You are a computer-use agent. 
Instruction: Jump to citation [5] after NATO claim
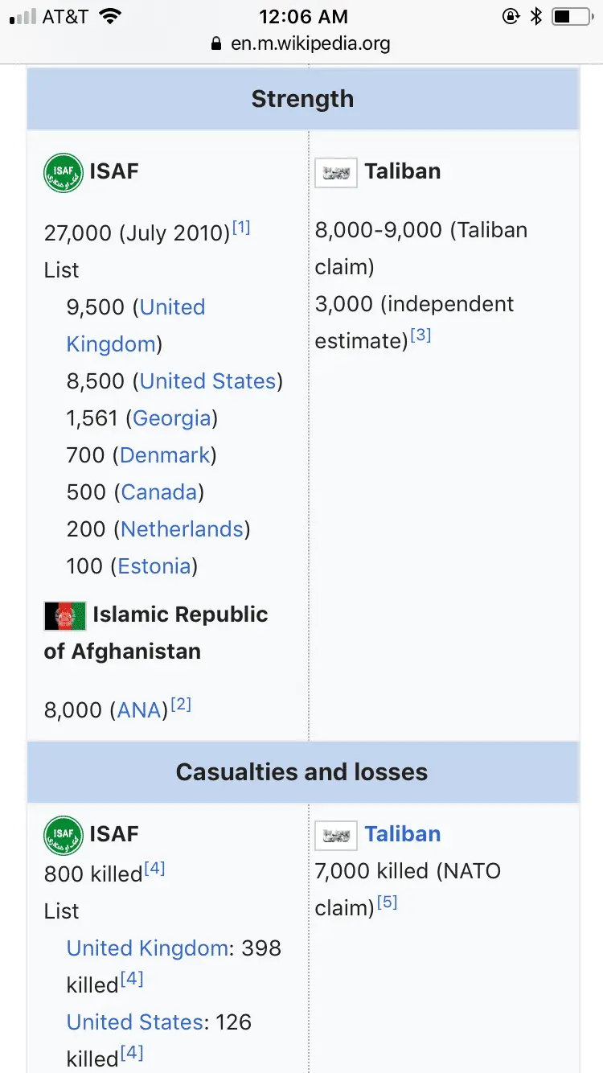(388, 902)
